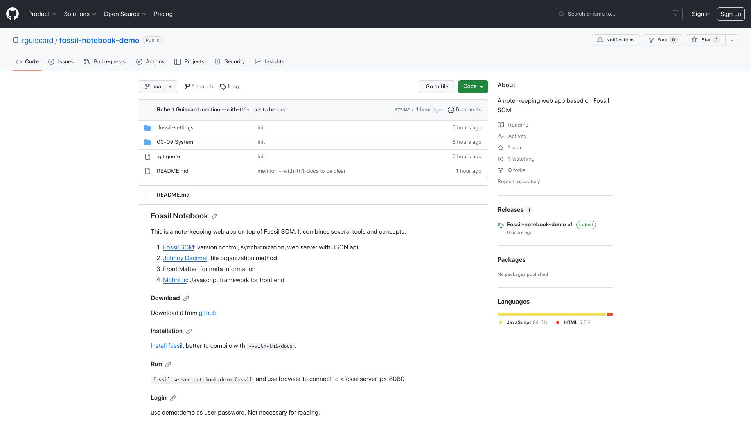This screenshot has width=751, height=422.
Task: Click the Go to file button
Action: pyautogui.click(x=437, y=87)
